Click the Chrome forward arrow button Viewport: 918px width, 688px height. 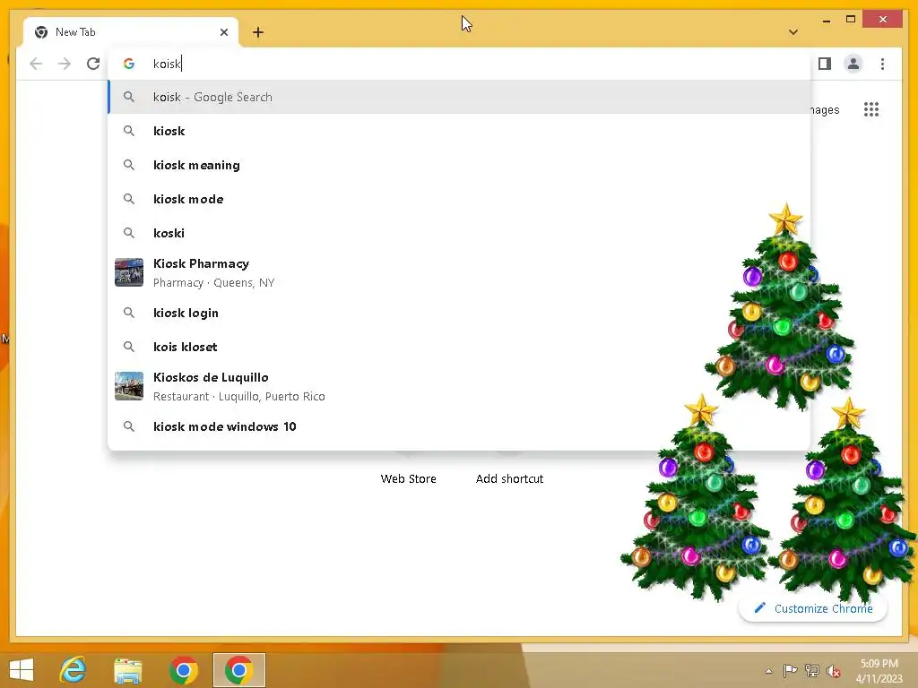65,64
